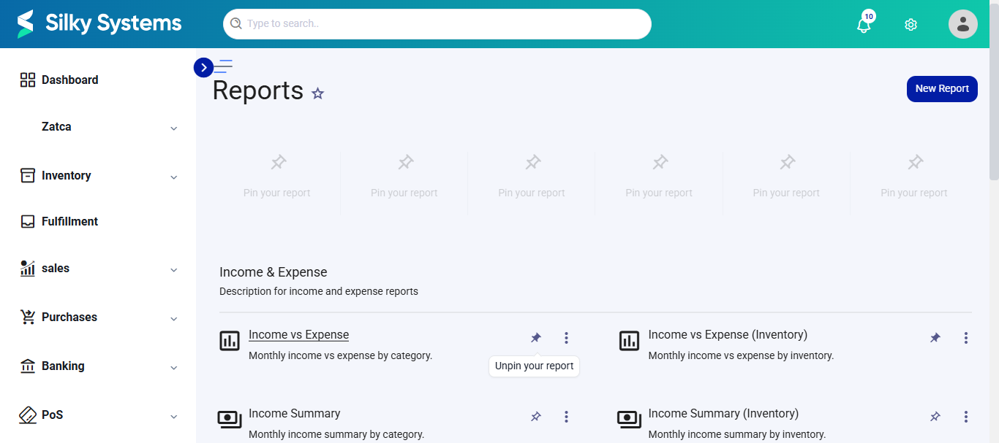Click the Inventory box icon
The width and height of the screenshot is (999, 443).
click(28, 175)
